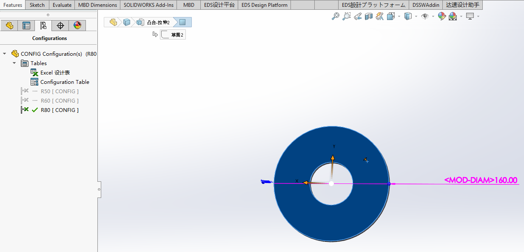Open the DimXpertManager crosshair tab

pyautogui.click(x=60, y=26)
